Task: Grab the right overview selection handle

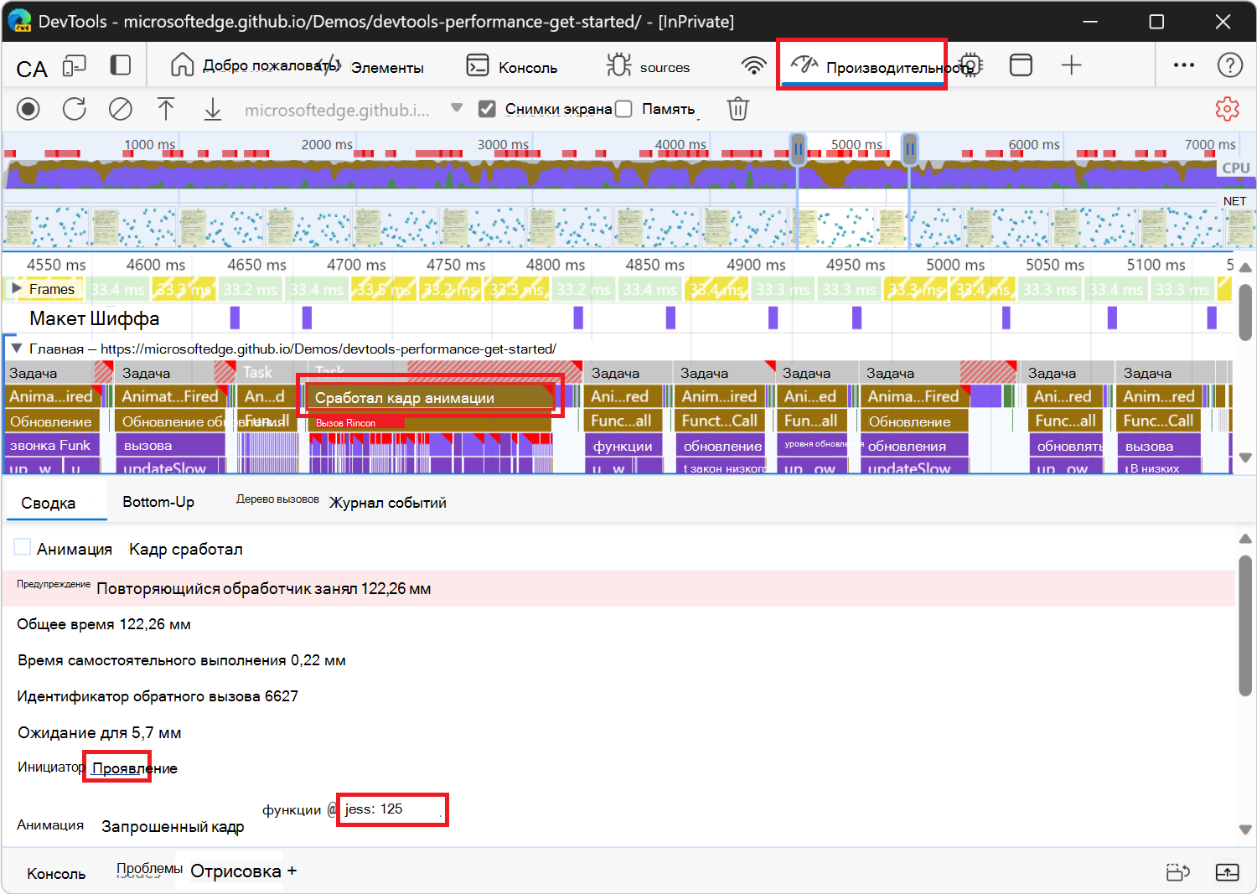Action: click(909, 149)
